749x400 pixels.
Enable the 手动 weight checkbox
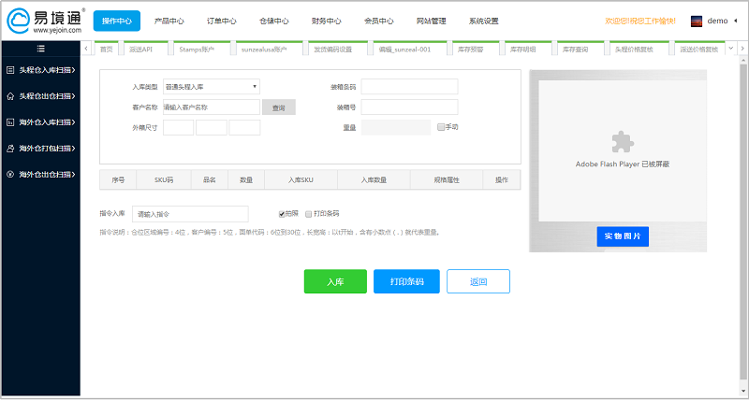(440, 127)
